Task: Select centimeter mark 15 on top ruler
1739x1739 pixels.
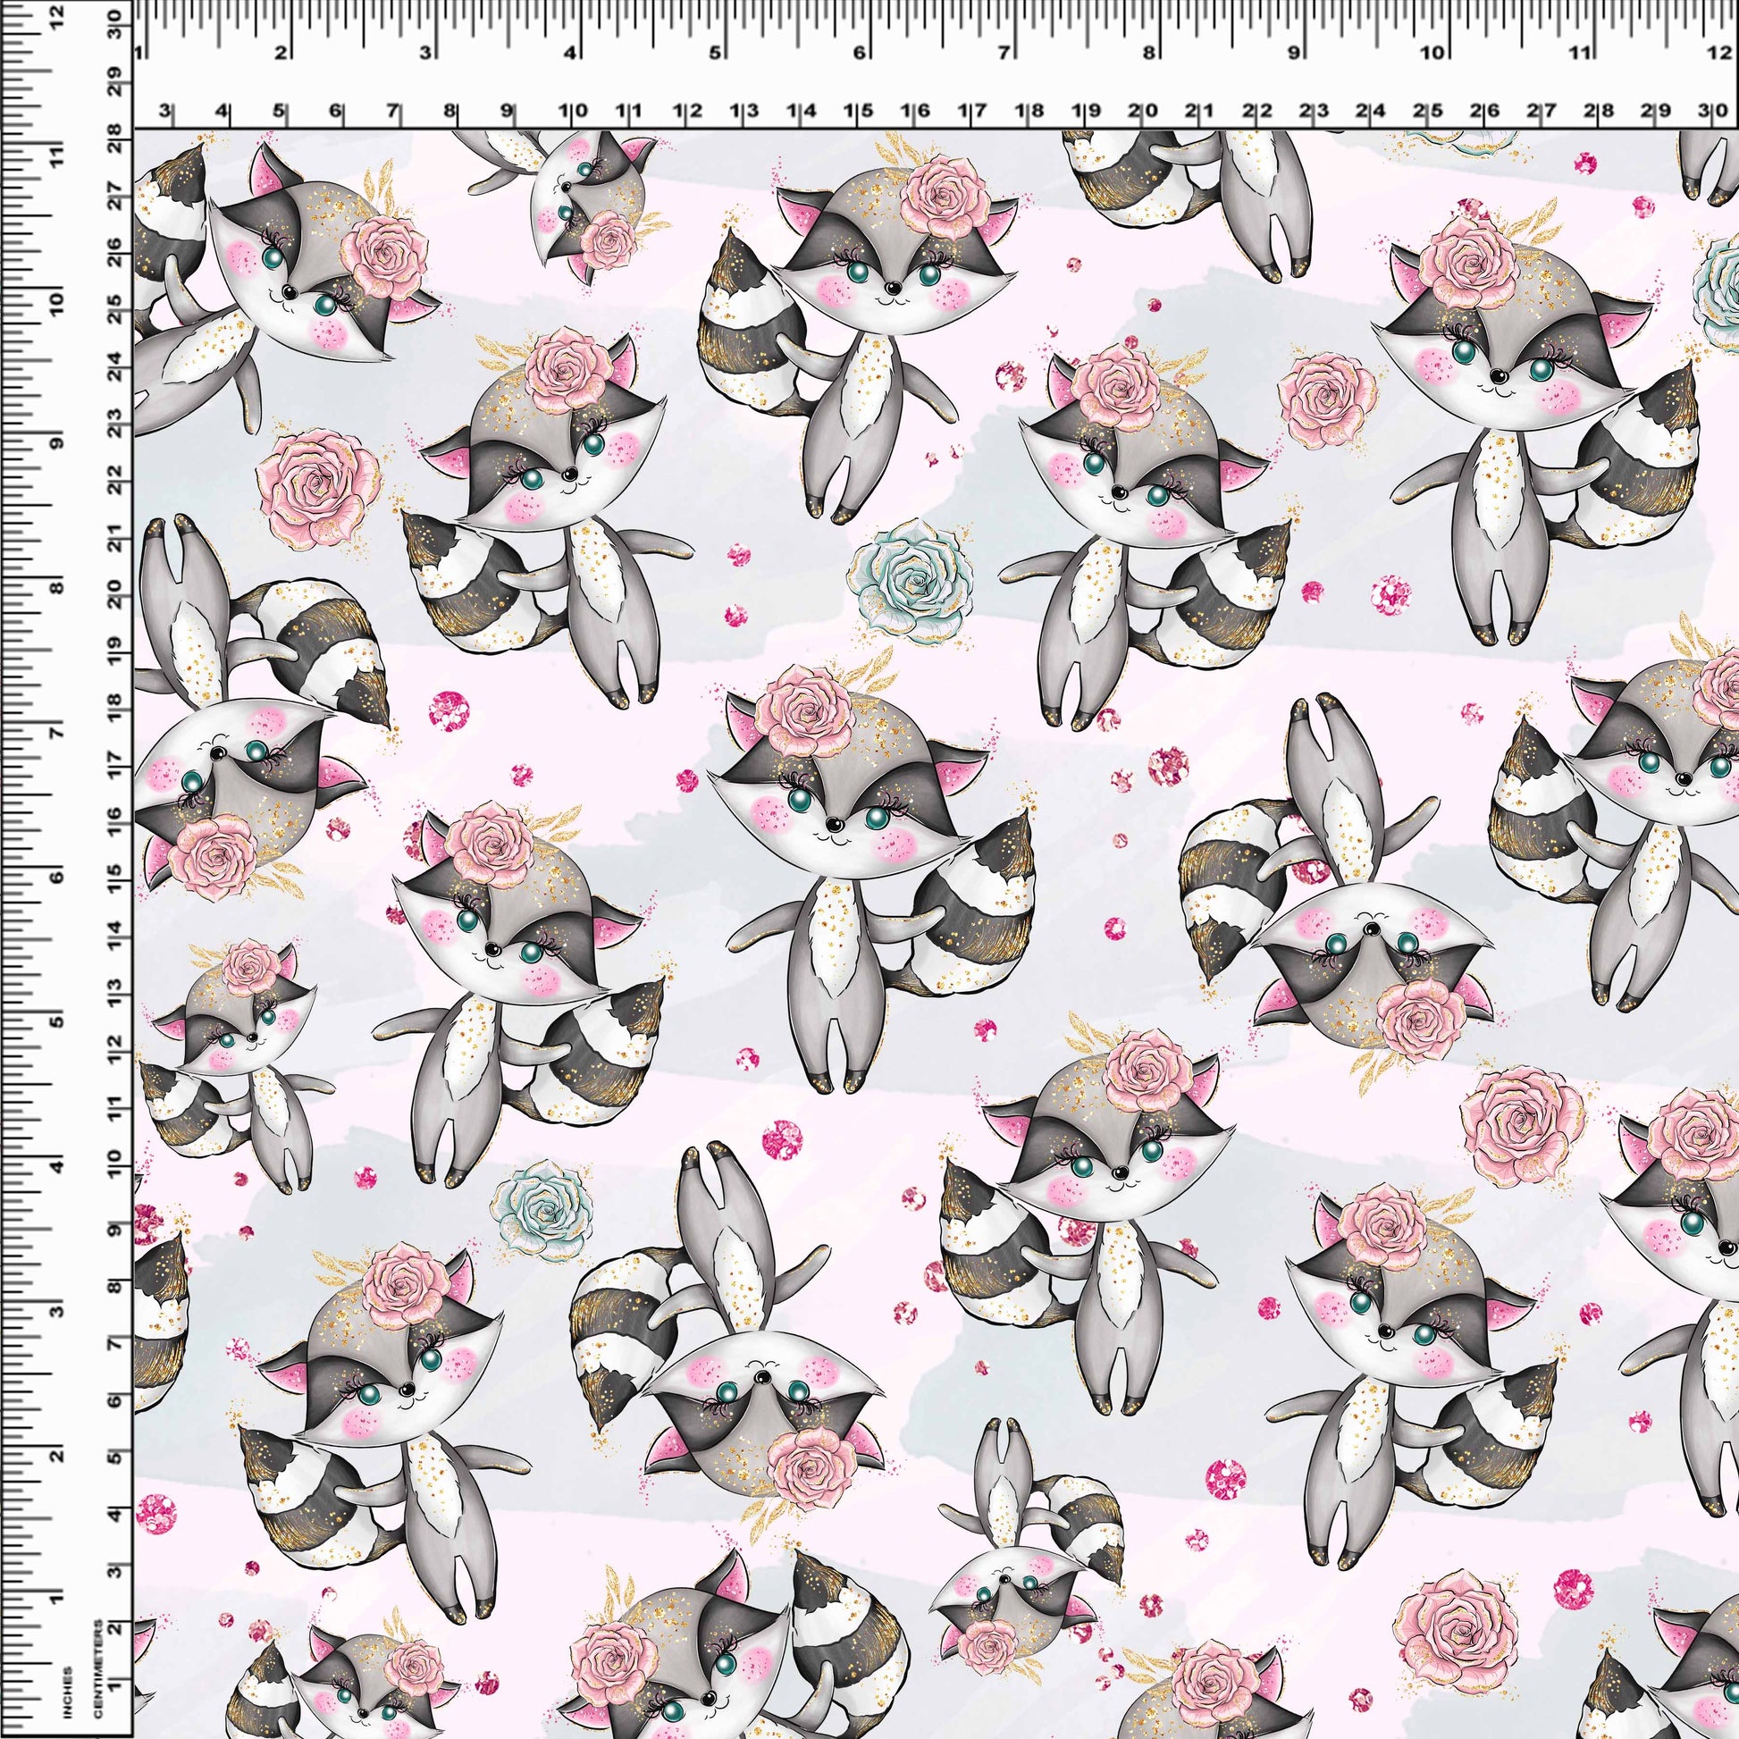Action: tap(859, 112)
